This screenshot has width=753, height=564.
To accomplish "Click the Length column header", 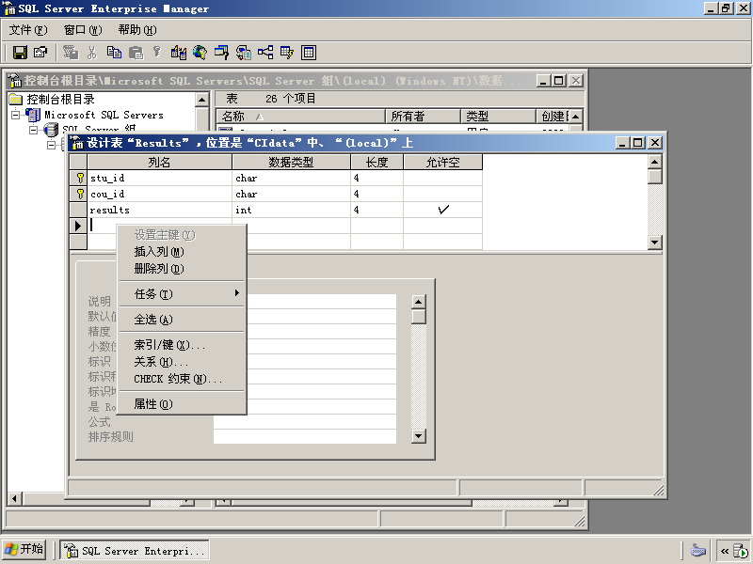I will click(x=377, y=162).
